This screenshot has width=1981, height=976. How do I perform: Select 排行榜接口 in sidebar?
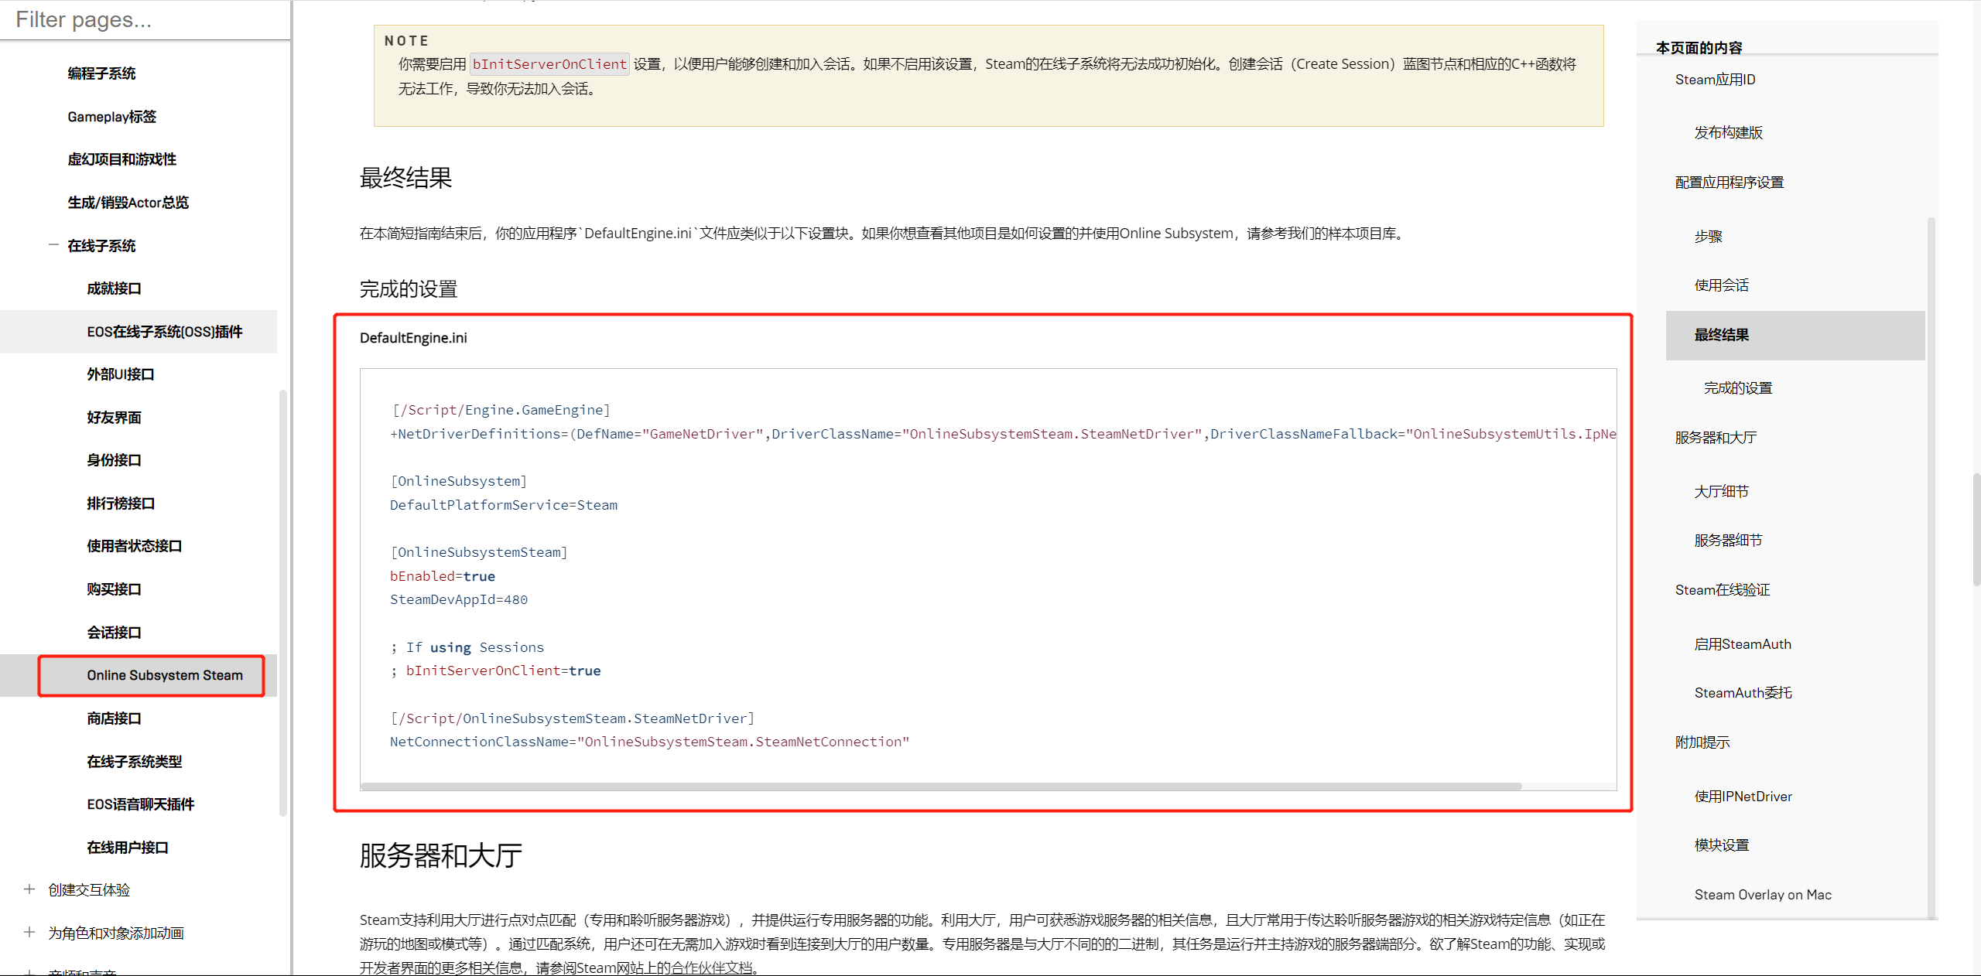click(121, 503)
